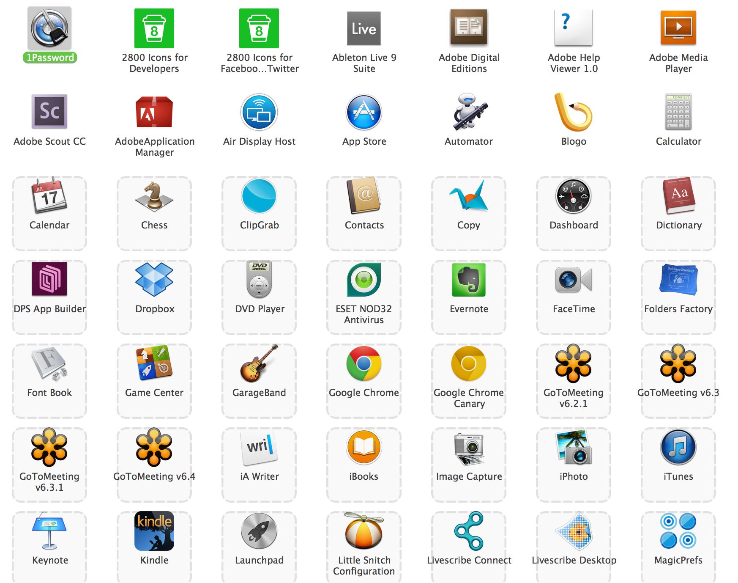
Task: Select the 'iBooks' label text
Action: pyautogui.click(x=364, y=476)
